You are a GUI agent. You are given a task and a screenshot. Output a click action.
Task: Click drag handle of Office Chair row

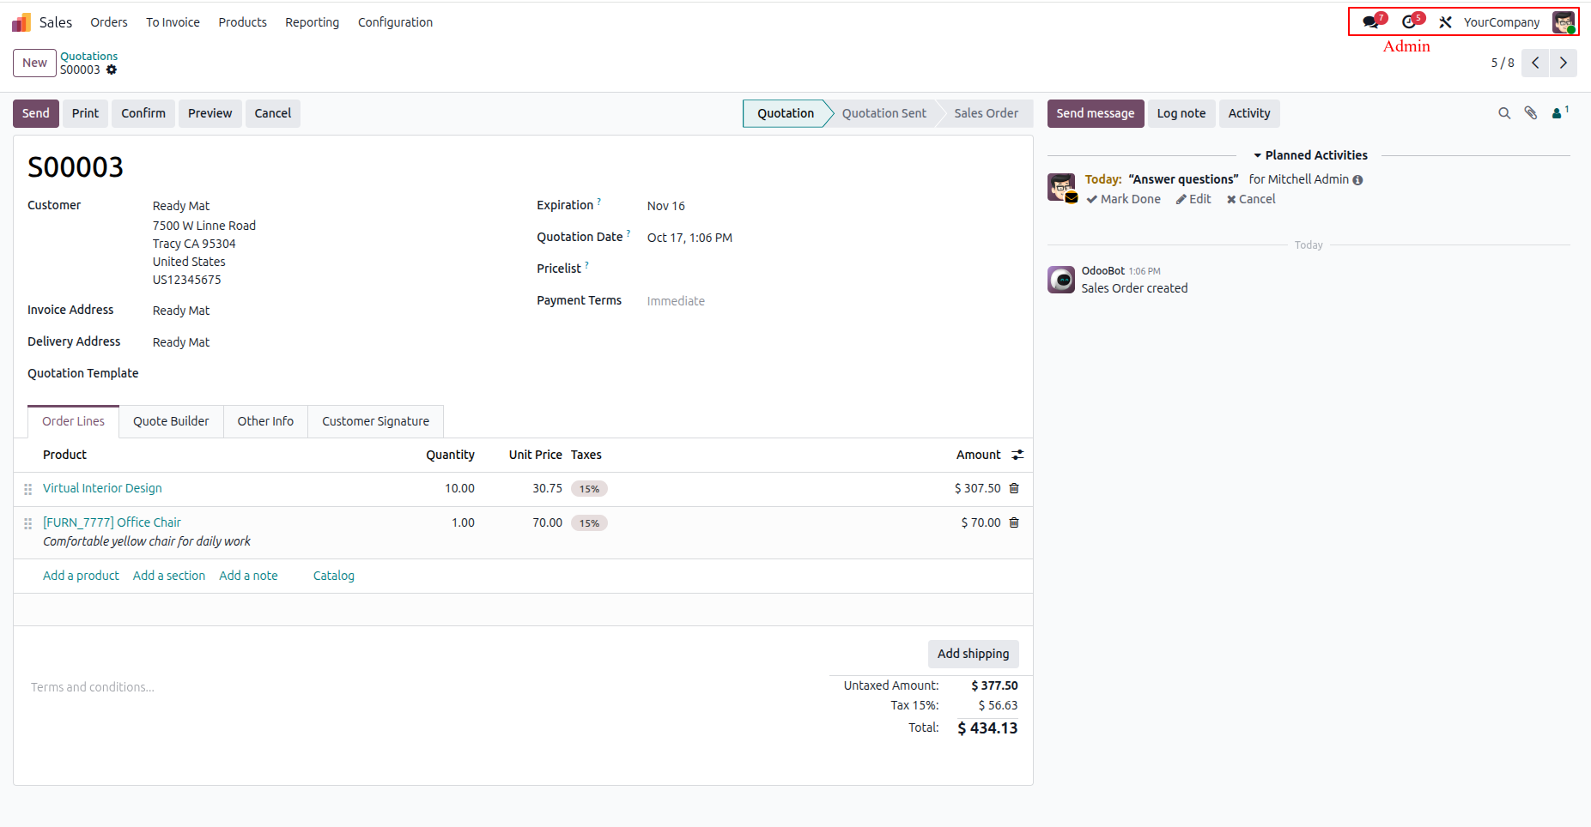pyautogui.click(x=28, y=523)
